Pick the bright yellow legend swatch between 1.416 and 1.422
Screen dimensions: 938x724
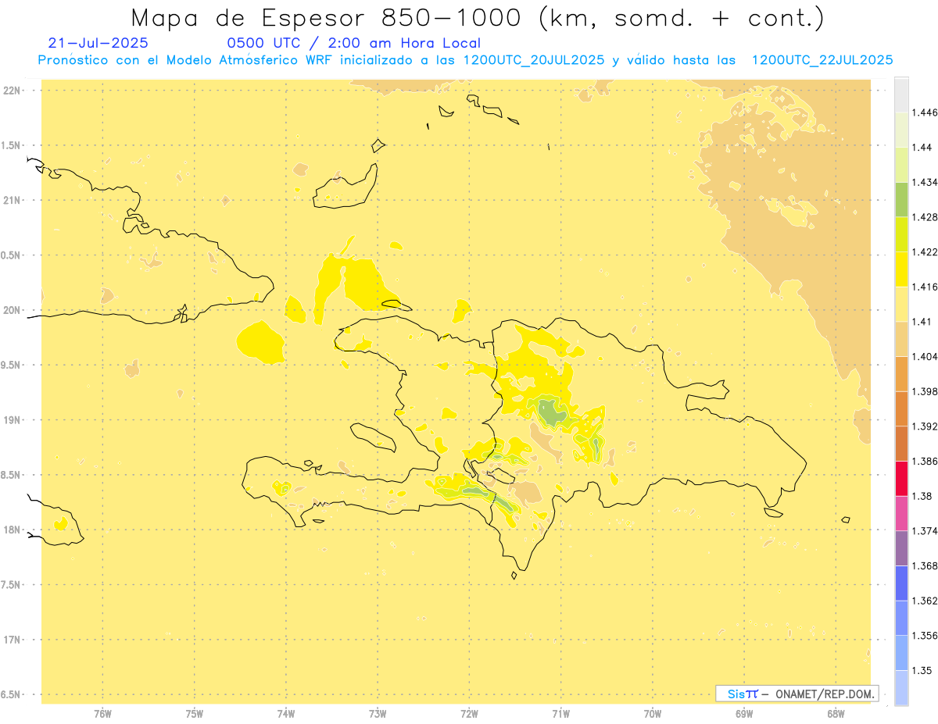(901, 269)
